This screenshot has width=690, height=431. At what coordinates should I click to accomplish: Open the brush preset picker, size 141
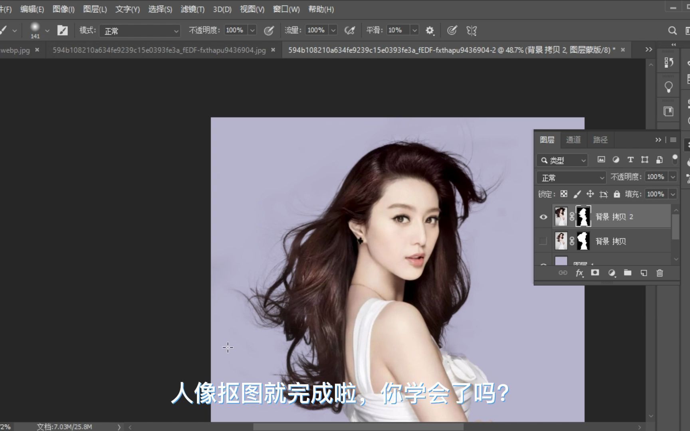coord(39,30)
